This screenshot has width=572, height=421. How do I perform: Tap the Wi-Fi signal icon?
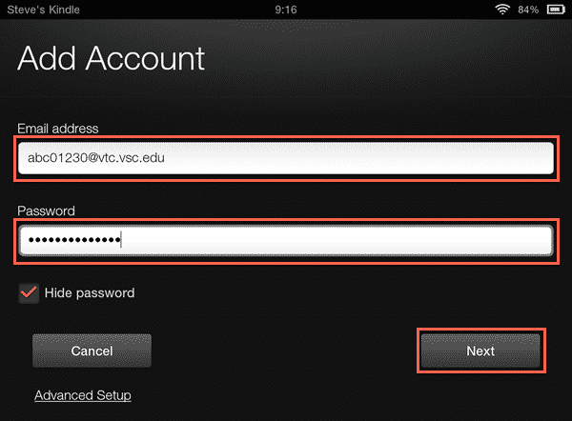pyautogui.click(x=502, y=10)
